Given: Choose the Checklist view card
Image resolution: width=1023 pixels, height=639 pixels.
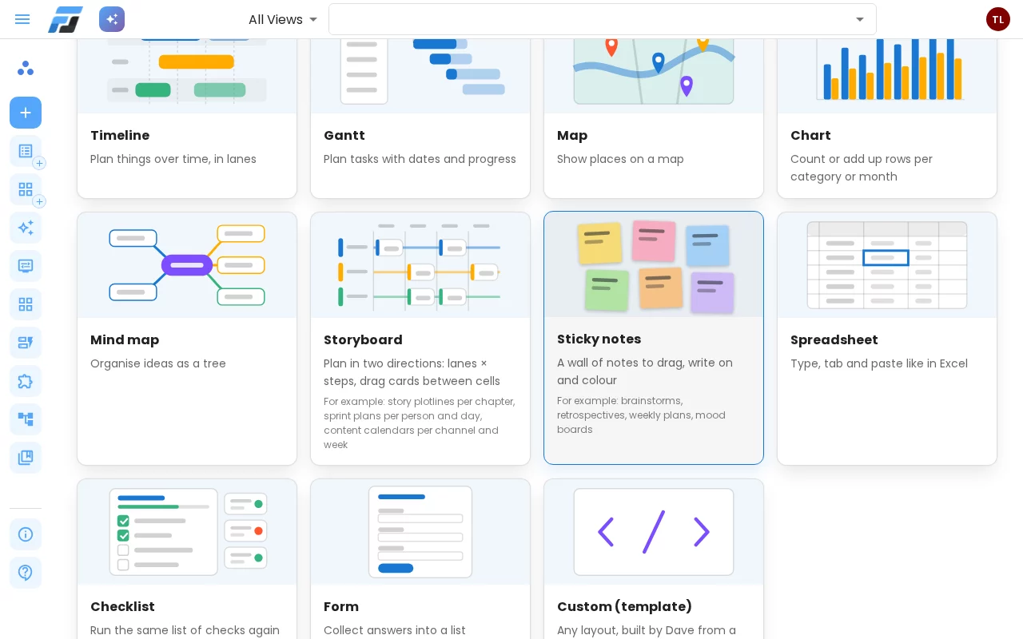Looking at the screenshot, I should (187, 559).
